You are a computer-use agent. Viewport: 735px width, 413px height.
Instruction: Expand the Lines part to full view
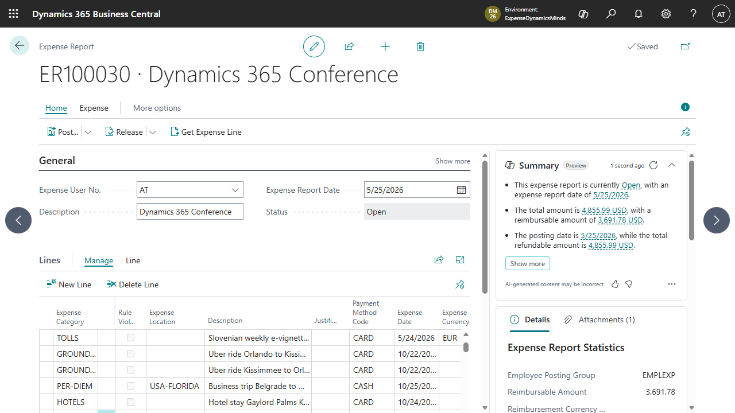(x=460, y=260)
